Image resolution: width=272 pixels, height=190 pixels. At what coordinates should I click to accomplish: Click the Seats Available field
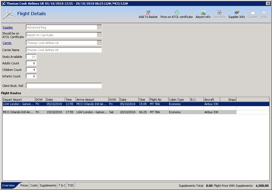coord(31,57)
